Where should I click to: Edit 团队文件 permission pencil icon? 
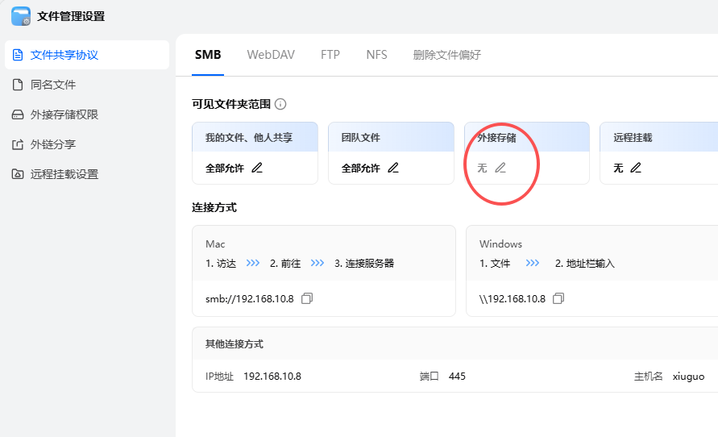pos(393,168)
